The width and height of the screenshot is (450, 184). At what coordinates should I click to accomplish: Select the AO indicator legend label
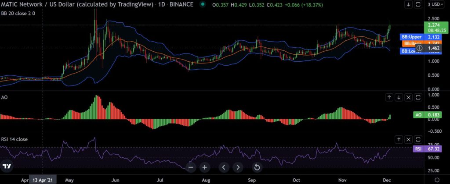4,97
